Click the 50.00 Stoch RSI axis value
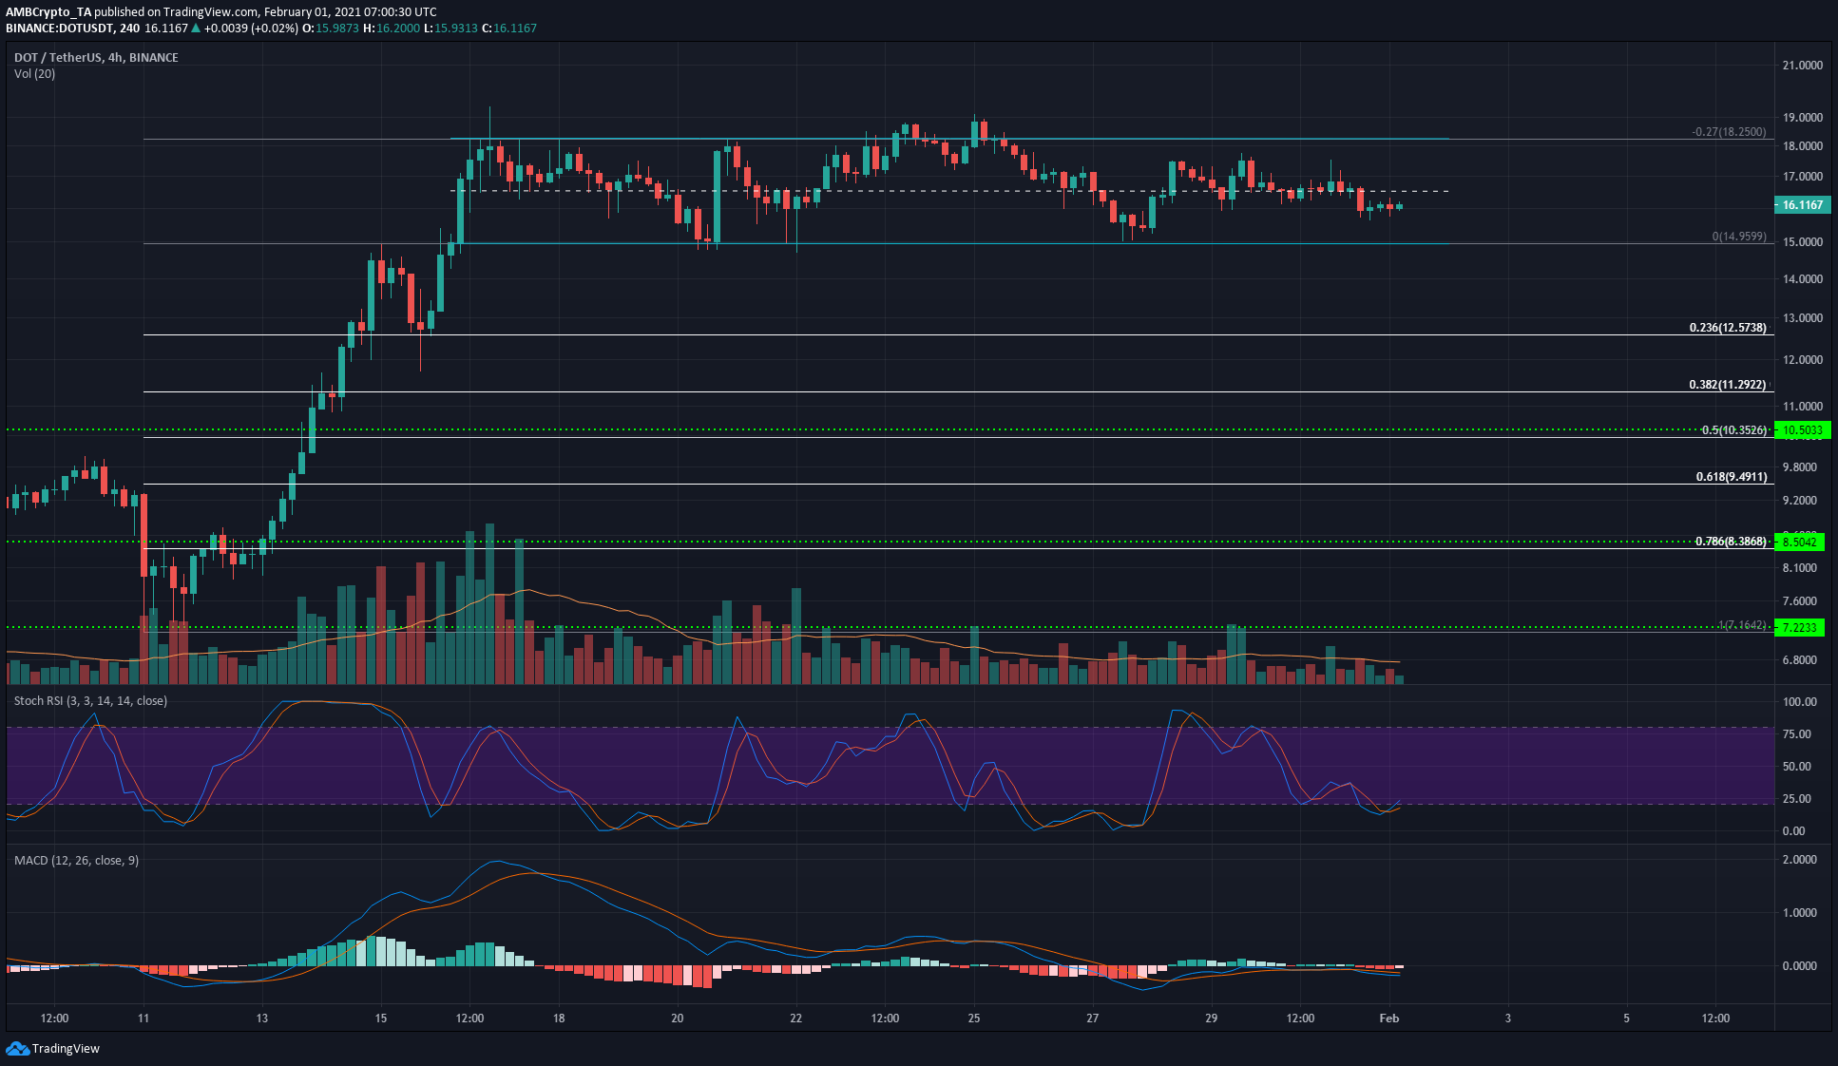 [x=1796, y=767]
